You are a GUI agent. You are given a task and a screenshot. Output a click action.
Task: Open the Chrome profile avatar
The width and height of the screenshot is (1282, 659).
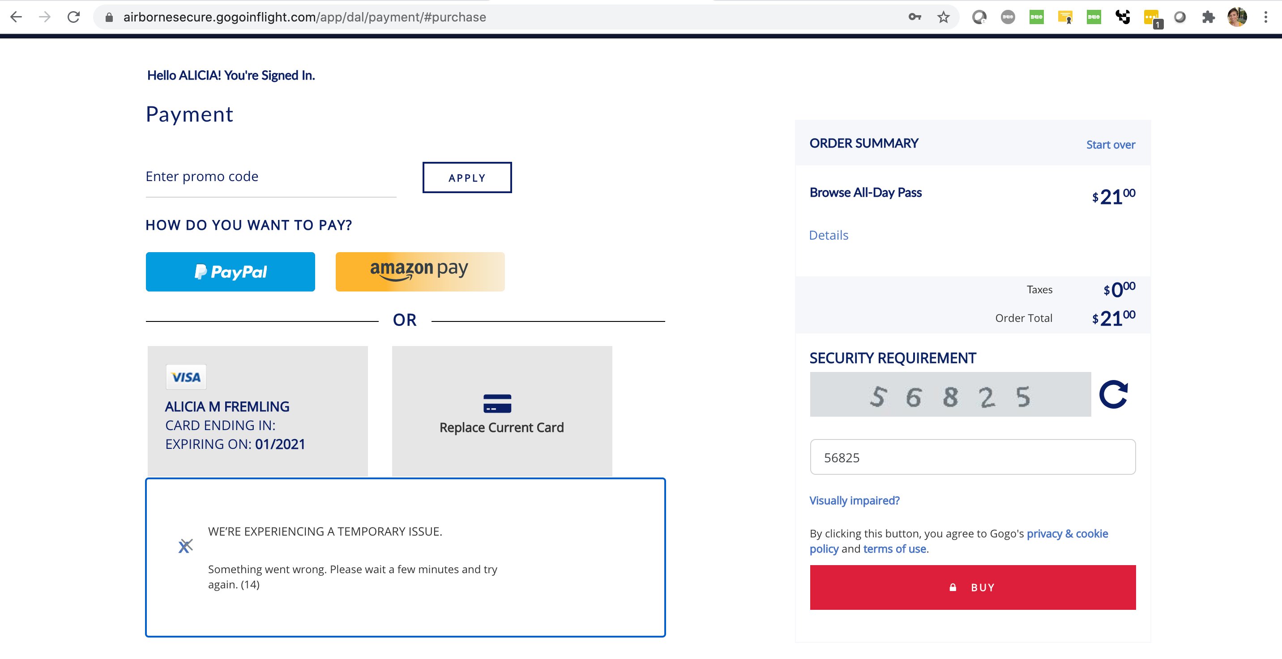pos(1237,17)
